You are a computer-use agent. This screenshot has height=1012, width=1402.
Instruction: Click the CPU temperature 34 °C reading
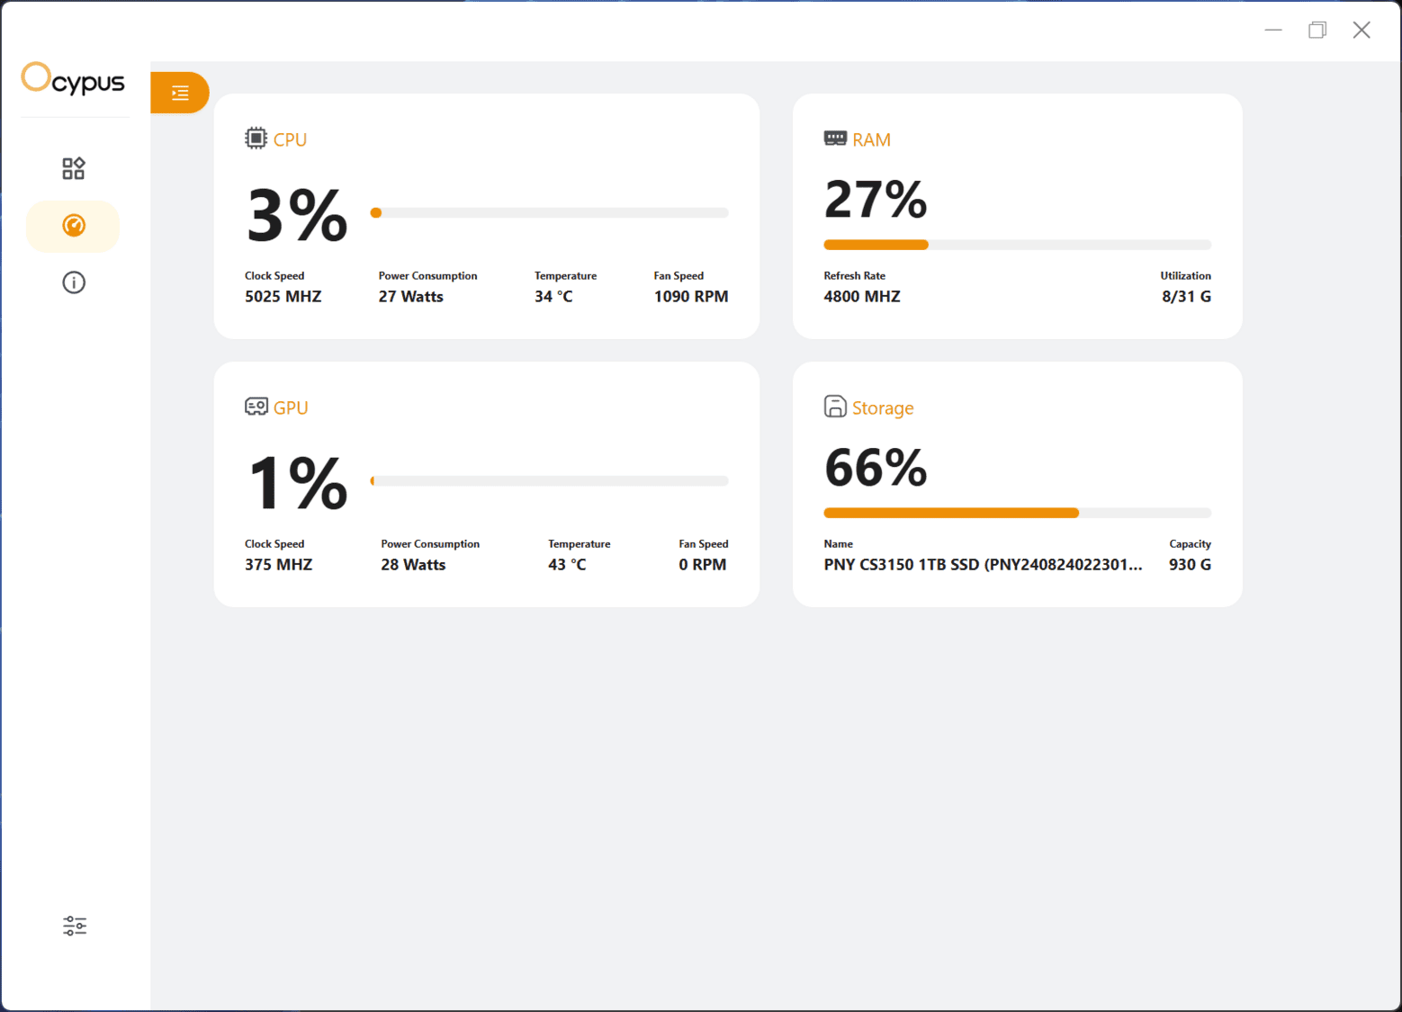553,297
